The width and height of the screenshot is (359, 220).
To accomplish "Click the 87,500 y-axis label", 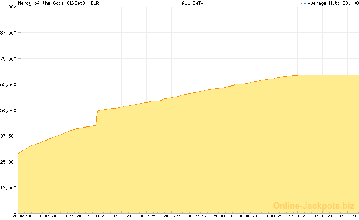I will (x=9, y=33).
